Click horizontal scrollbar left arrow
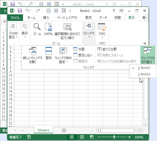 (x=98, y=130)
